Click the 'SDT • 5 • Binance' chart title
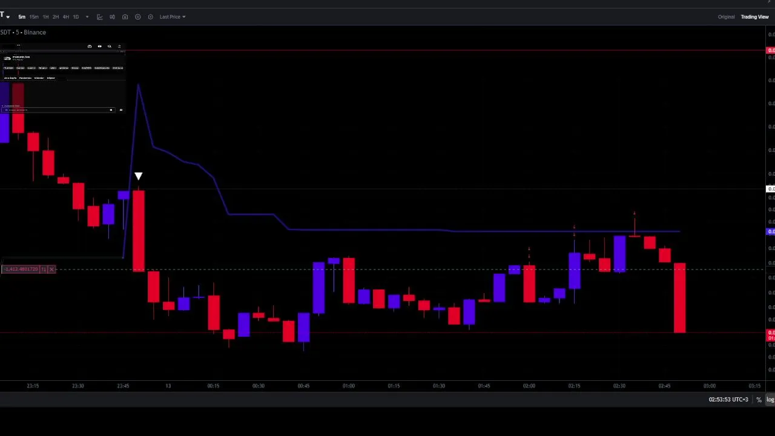 [23, 32]
